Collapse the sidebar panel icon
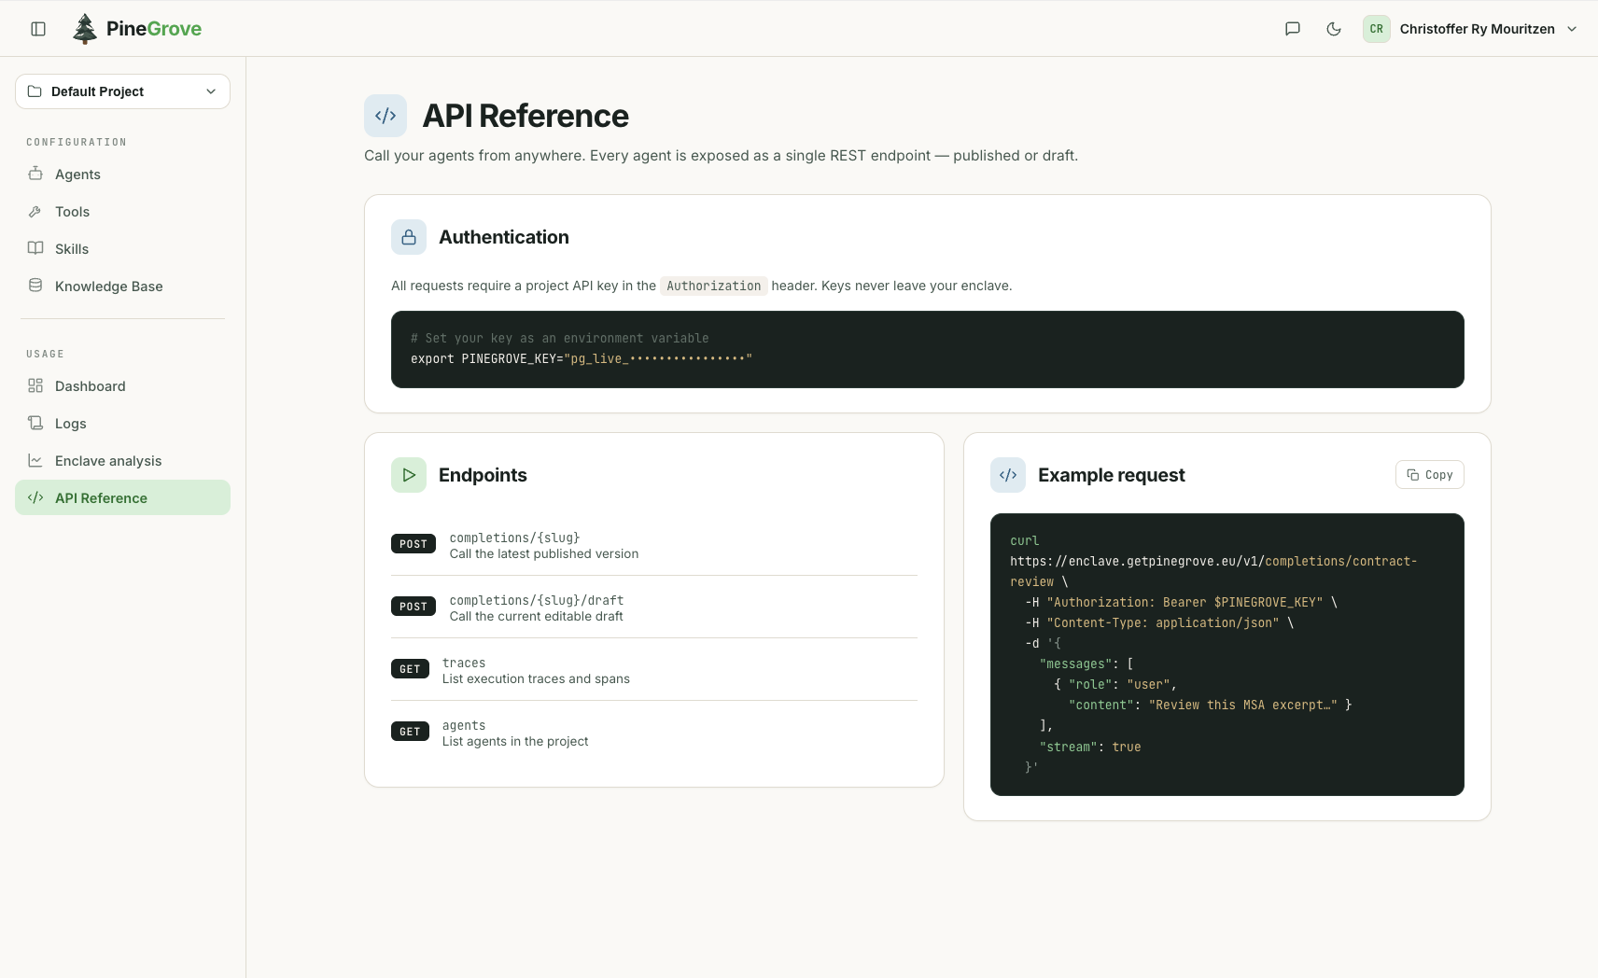This screenshot has height=978, width=1598. [38, 29]
